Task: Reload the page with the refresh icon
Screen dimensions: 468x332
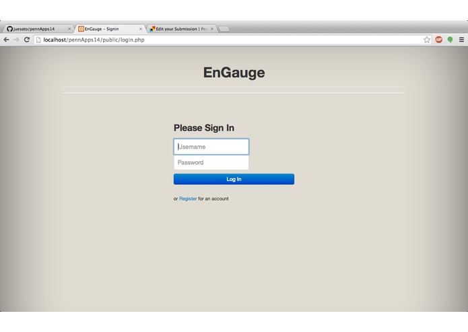Action: coord(27,40)
